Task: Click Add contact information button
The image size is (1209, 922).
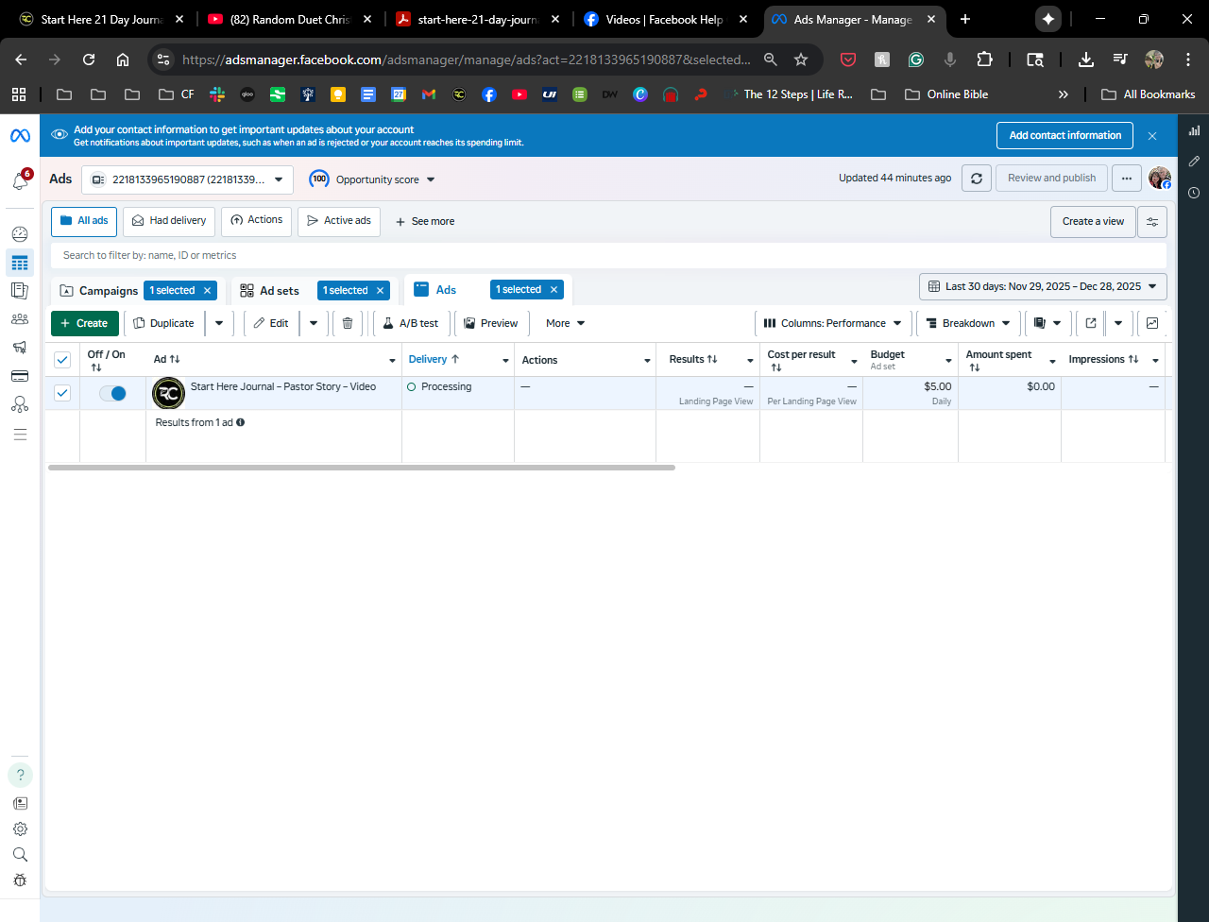Action: click(x=1064, y=135)
